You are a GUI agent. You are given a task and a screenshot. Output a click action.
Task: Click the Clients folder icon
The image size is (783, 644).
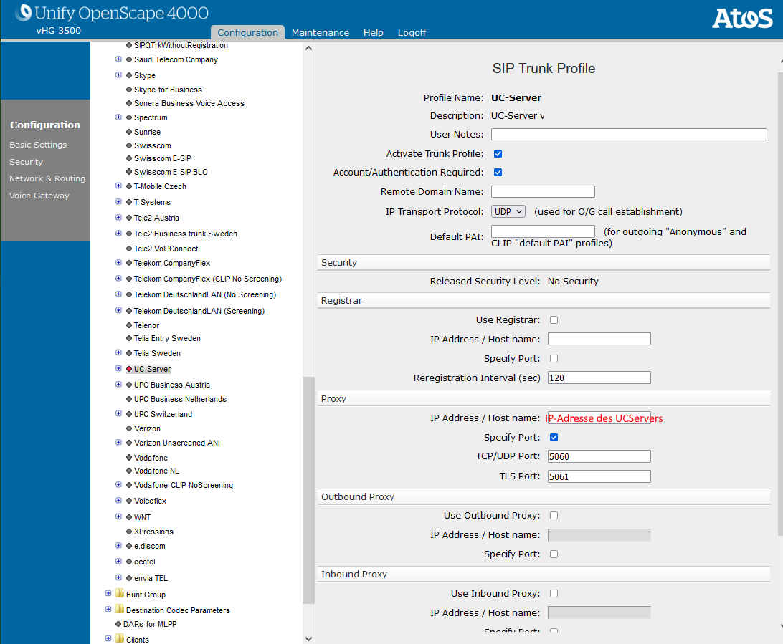tap(119, 639)
